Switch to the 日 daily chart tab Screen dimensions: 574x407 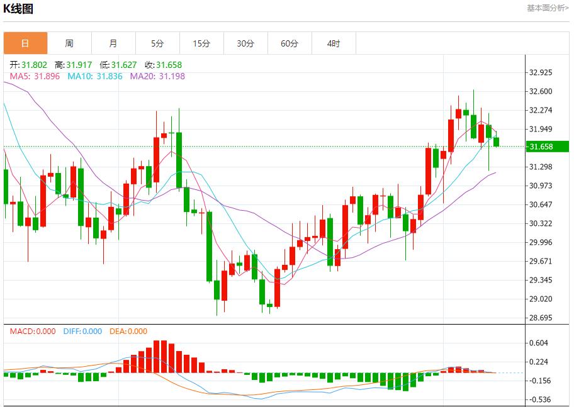click(25, 43)
